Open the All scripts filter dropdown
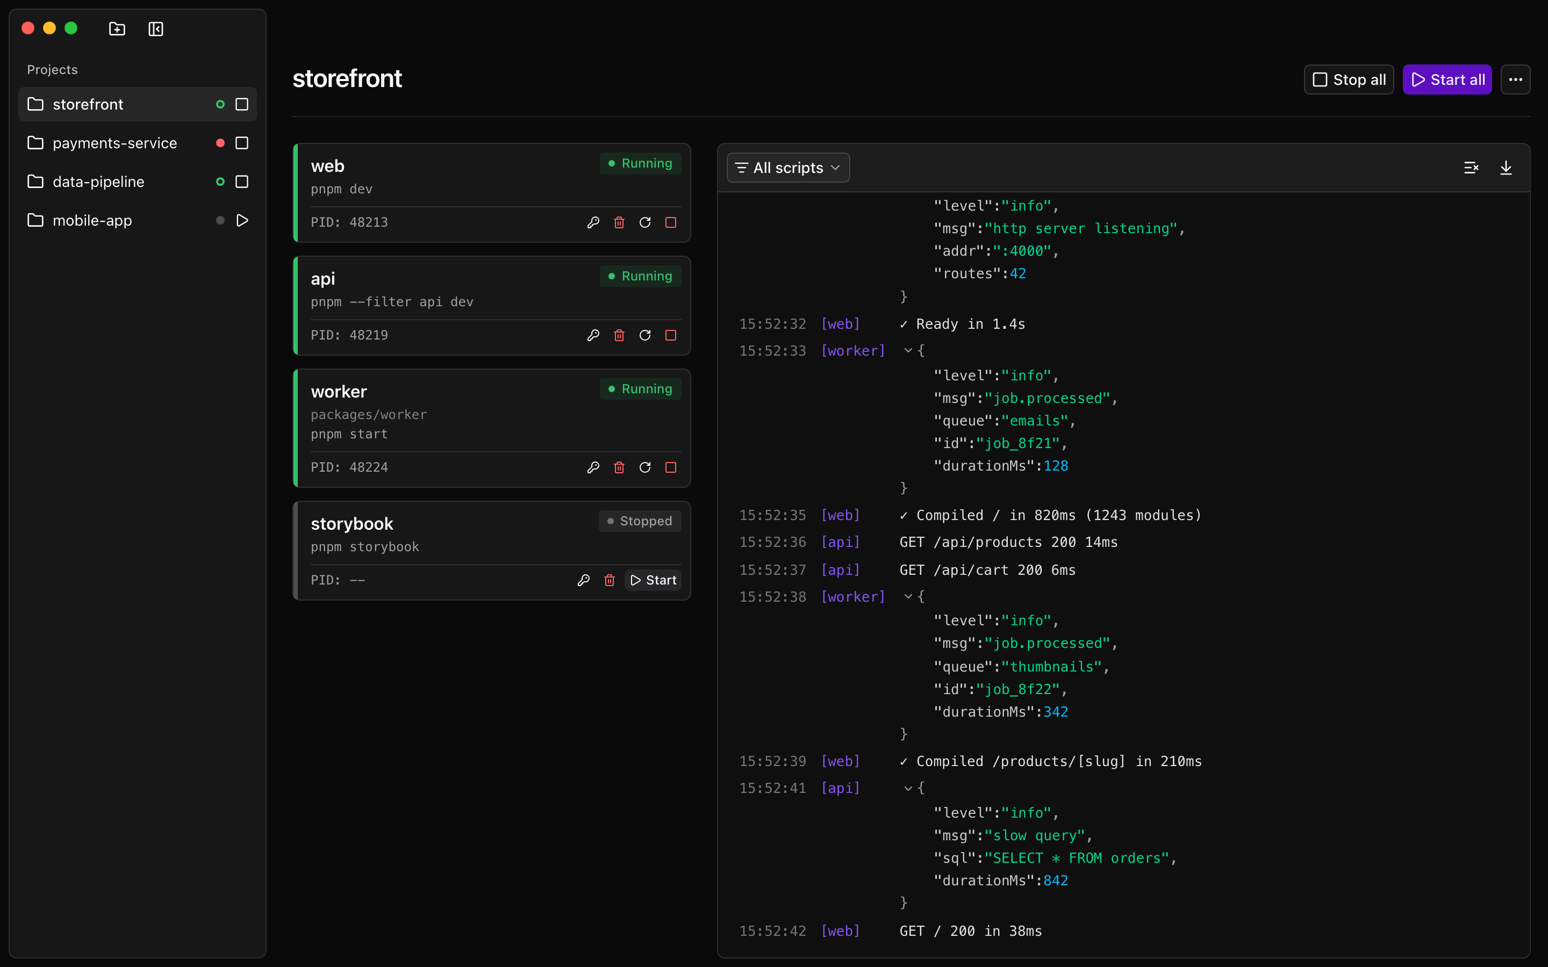Viewport: 1548px width, 967px height. (788, 168)
